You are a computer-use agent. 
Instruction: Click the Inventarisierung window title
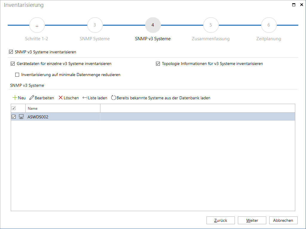pos(24,5)
